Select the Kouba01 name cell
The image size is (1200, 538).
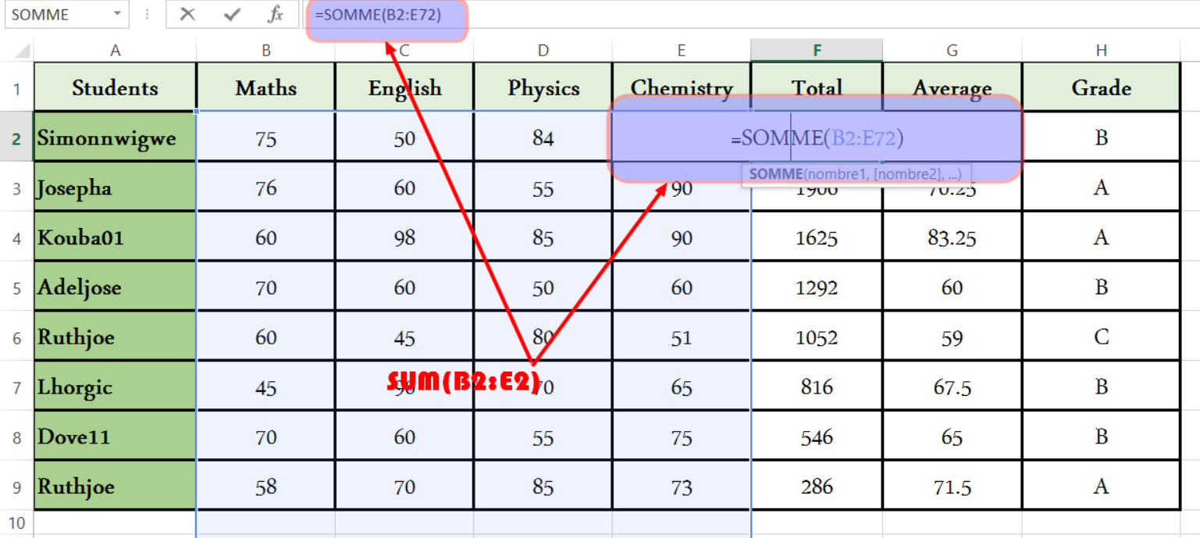[115, 237]
